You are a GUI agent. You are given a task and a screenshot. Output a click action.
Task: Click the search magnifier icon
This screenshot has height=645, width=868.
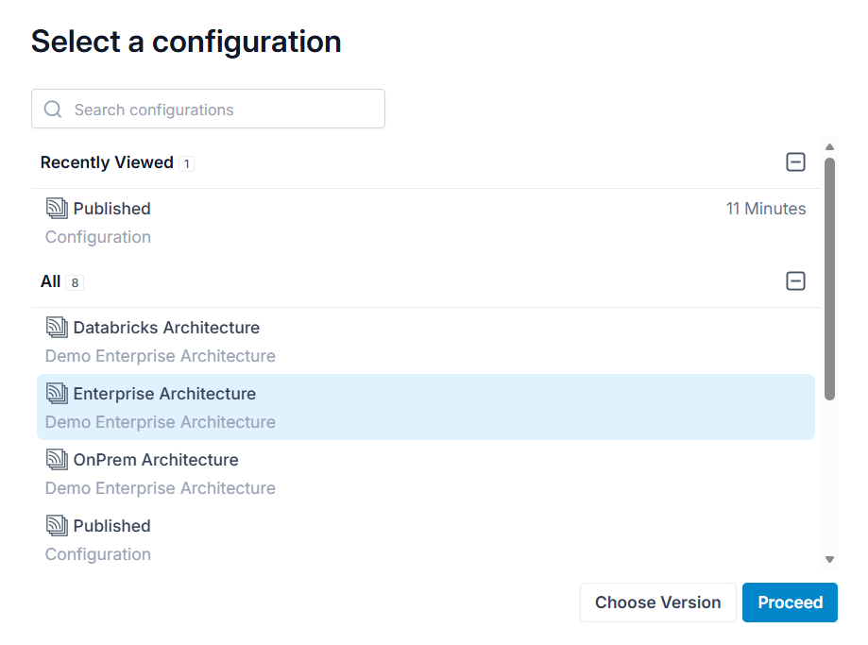pos(53,109)
